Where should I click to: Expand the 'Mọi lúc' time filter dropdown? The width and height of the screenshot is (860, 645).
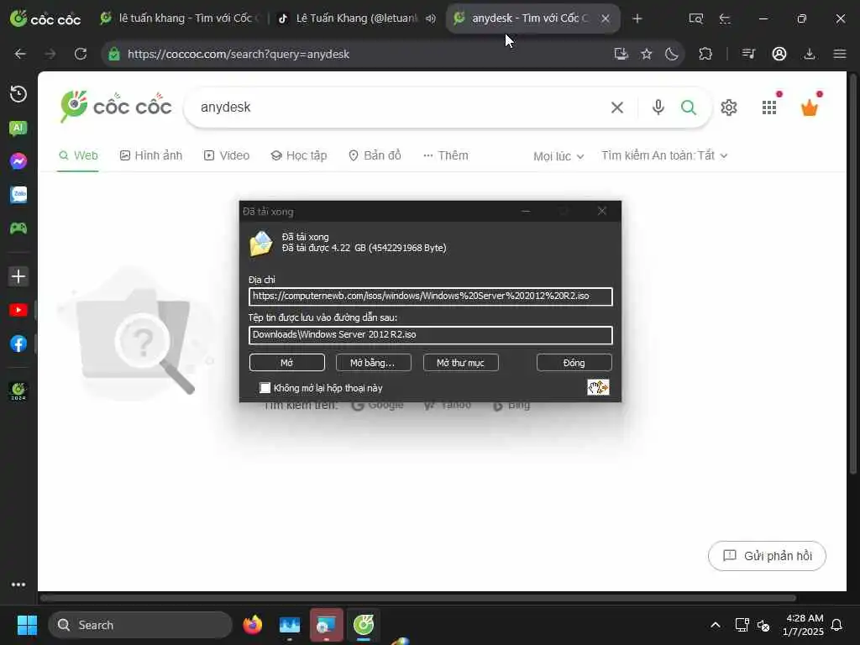(558, 156)
